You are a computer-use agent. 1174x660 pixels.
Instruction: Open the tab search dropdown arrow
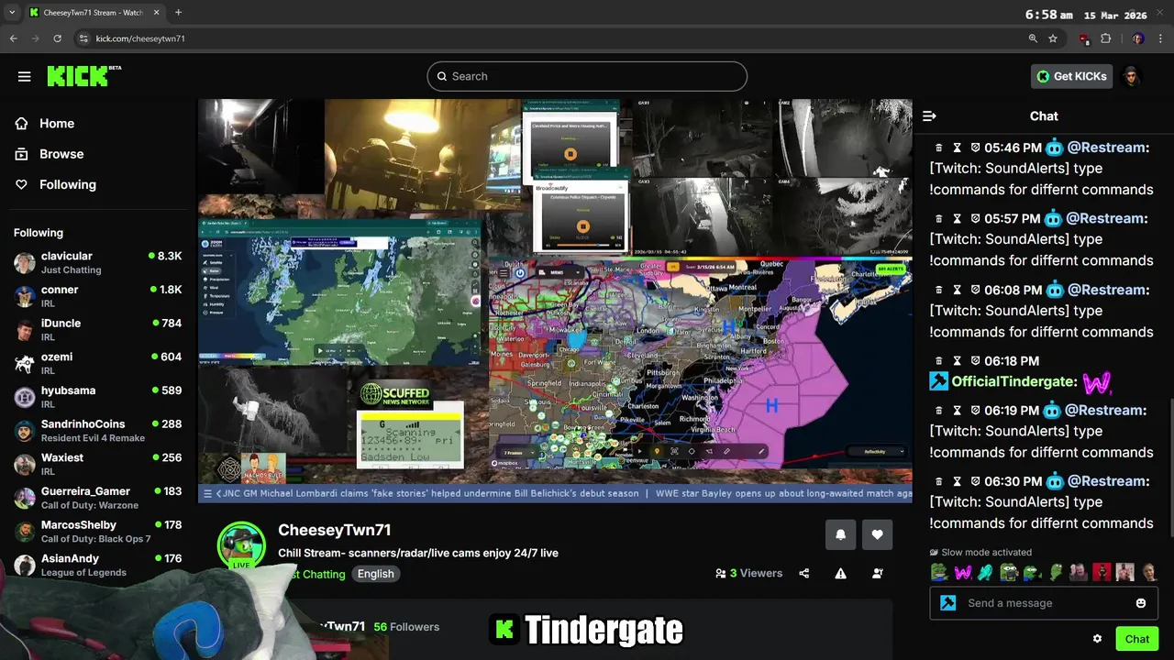[x=12, y=13]
